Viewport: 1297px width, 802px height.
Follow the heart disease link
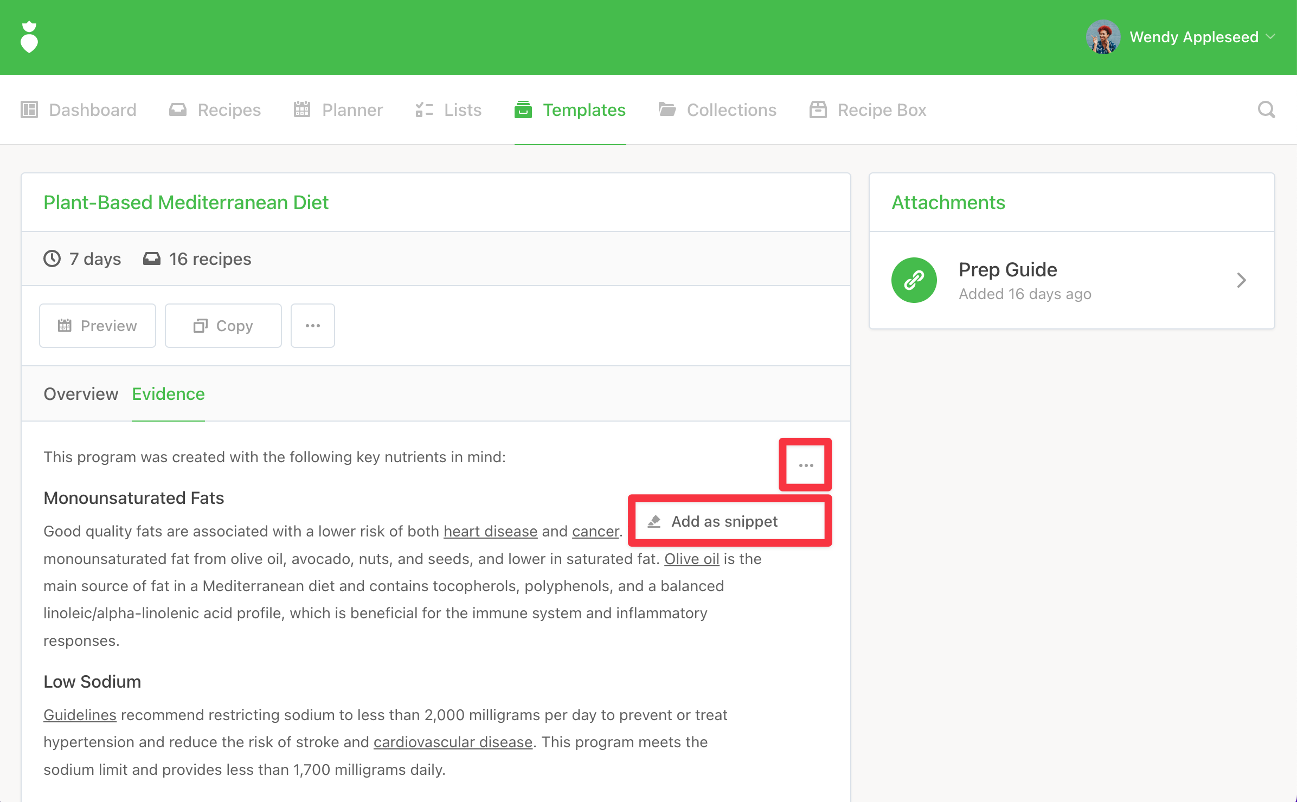pyautogui.click(x=490, y=532)
